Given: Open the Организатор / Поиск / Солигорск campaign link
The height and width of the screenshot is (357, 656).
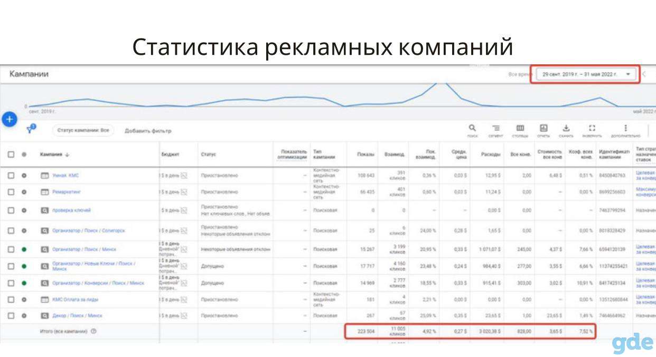Looking at the screenshot, I should [x=88, y=230].
